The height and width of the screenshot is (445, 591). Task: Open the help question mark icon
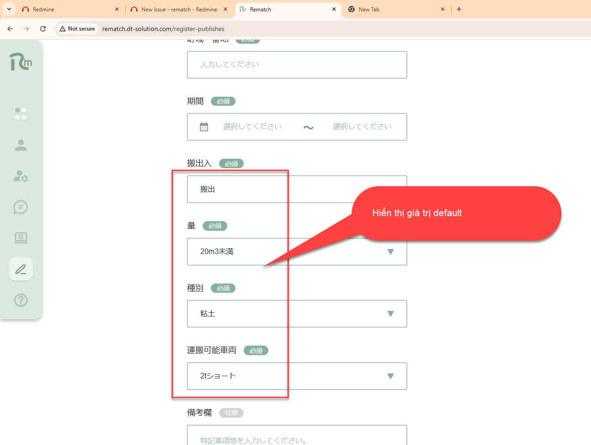tap(21, 300)
